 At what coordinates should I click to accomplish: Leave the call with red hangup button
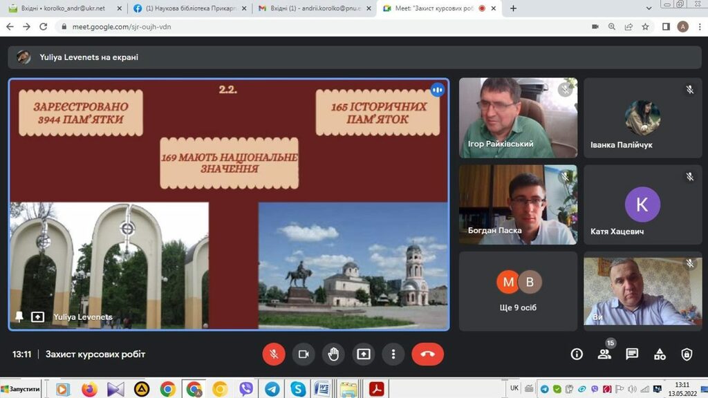point(427,354)
